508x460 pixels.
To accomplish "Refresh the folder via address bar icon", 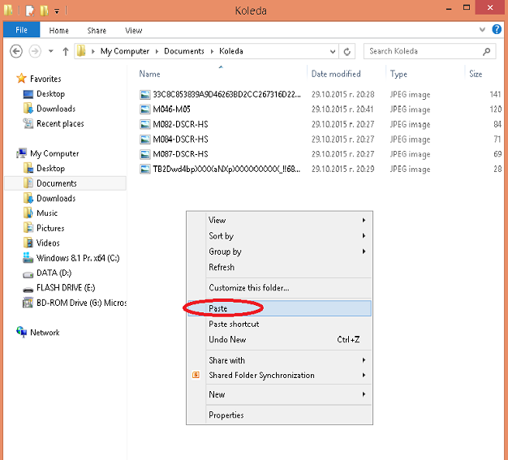I will coord(348,51).
